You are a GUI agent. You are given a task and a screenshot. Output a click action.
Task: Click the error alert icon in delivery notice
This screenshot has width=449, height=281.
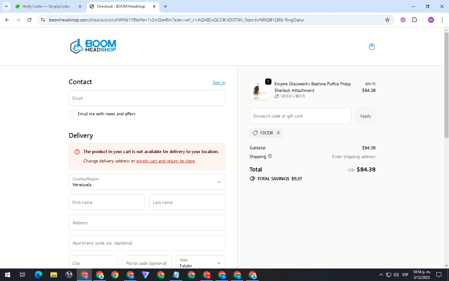click(77, 152)
